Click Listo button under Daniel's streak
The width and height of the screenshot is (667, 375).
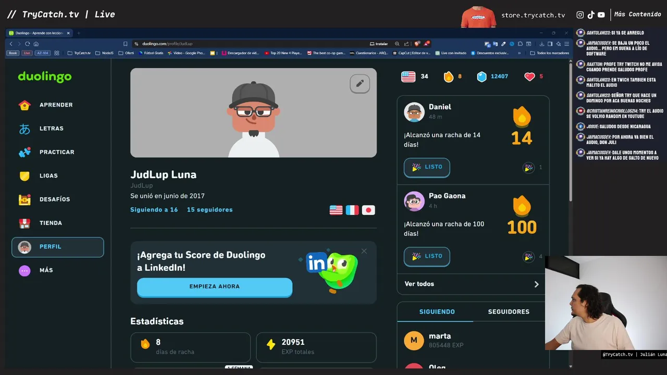(x=427, y=167)
